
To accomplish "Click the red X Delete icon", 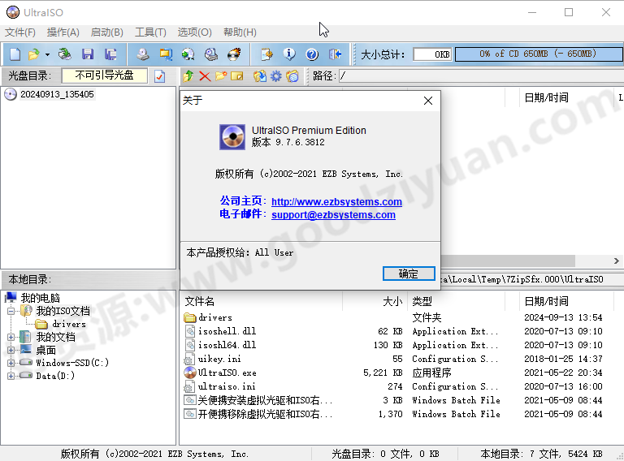I will 205,76.
